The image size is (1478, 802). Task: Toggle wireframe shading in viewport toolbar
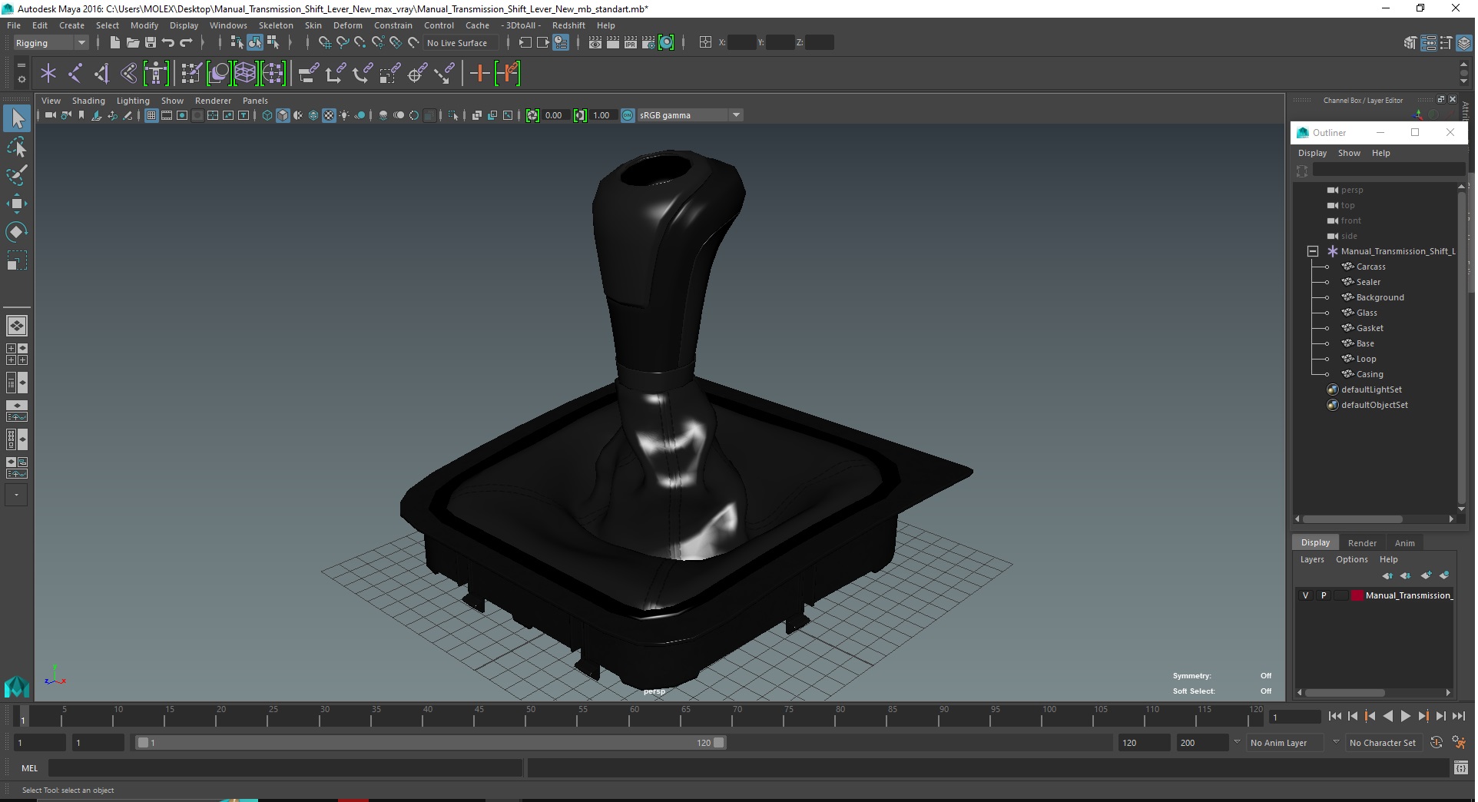click(x=267, y=115)
